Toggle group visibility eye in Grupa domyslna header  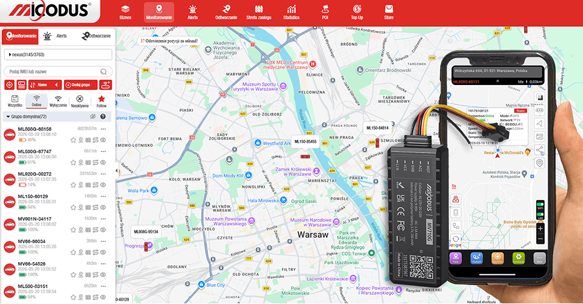click(x=92, y=117)
